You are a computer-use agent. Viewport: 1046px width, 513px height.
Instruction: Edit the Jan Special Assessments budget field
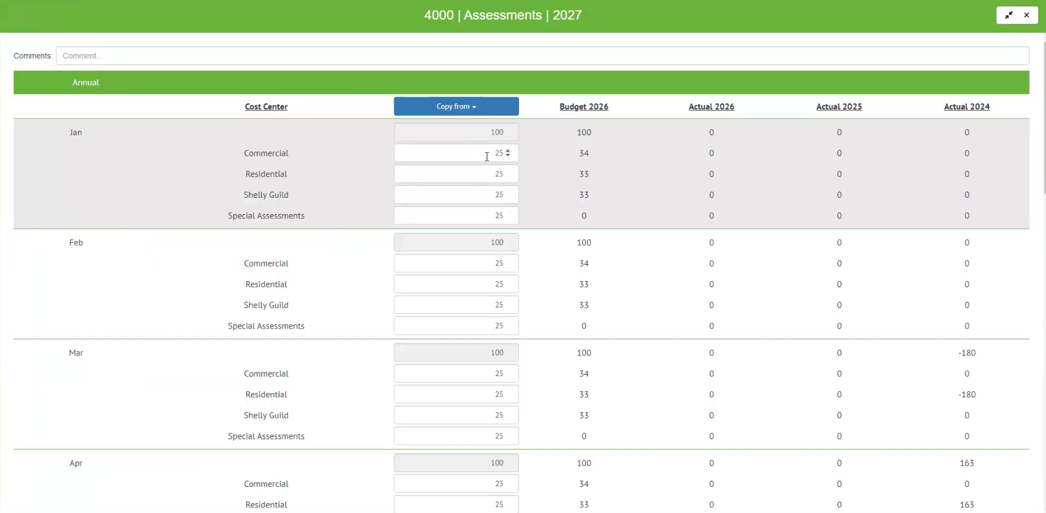[456, 215]
